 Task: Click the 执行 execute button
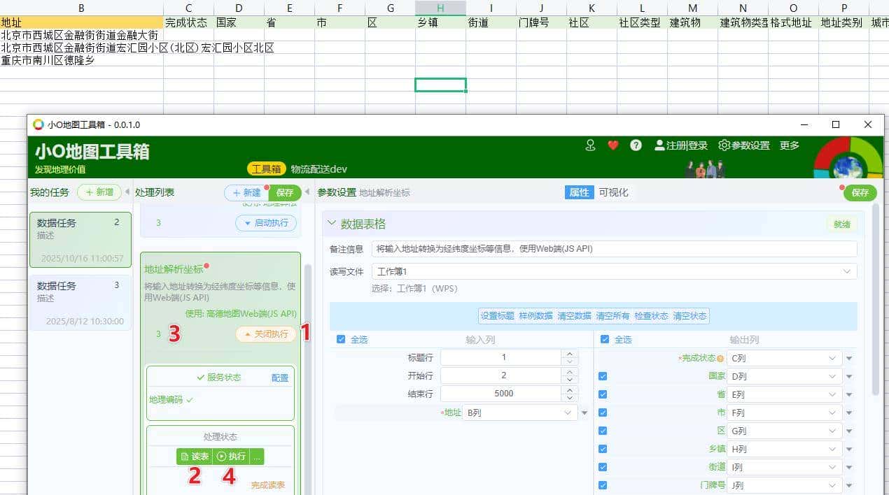(231, 456)
